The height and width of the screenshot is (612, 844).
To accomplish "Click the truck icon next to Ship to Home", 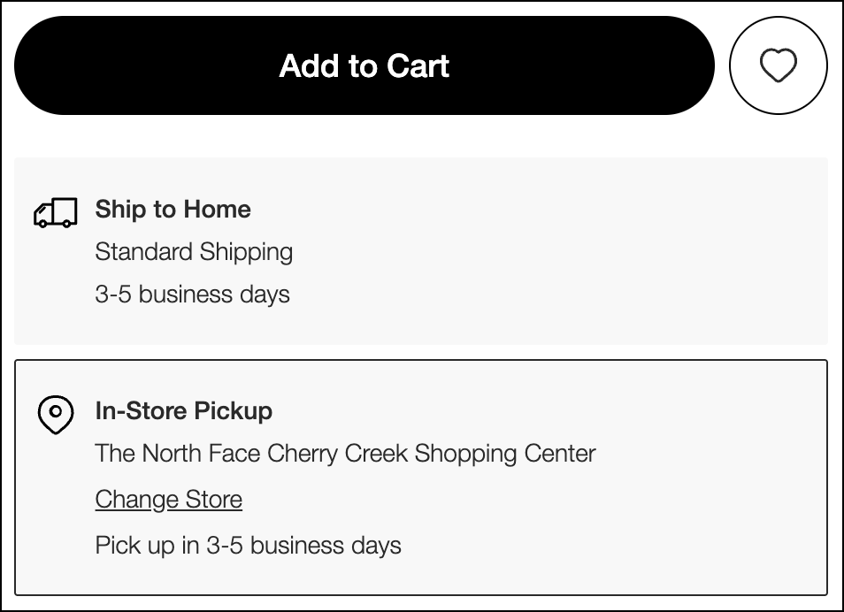I will [x=56, y=212].
